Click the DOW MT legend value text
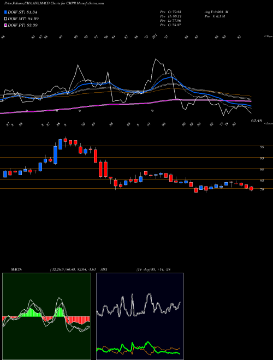The image size is (273, 360). point(23,19)
